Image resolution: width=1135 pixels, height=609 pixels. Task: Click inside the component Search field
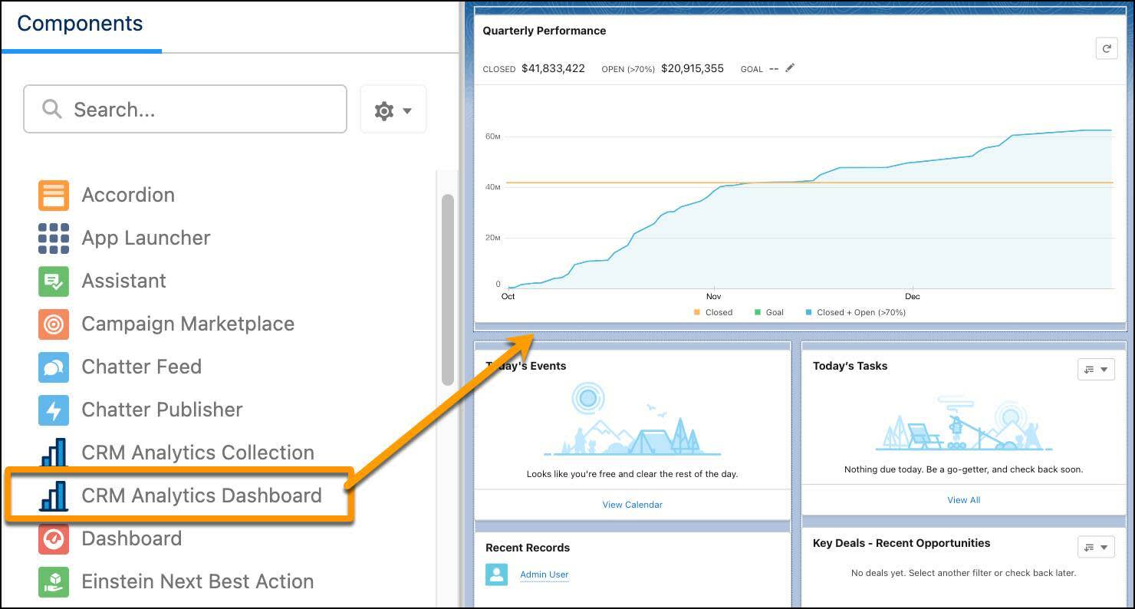[x=184, y=109]
